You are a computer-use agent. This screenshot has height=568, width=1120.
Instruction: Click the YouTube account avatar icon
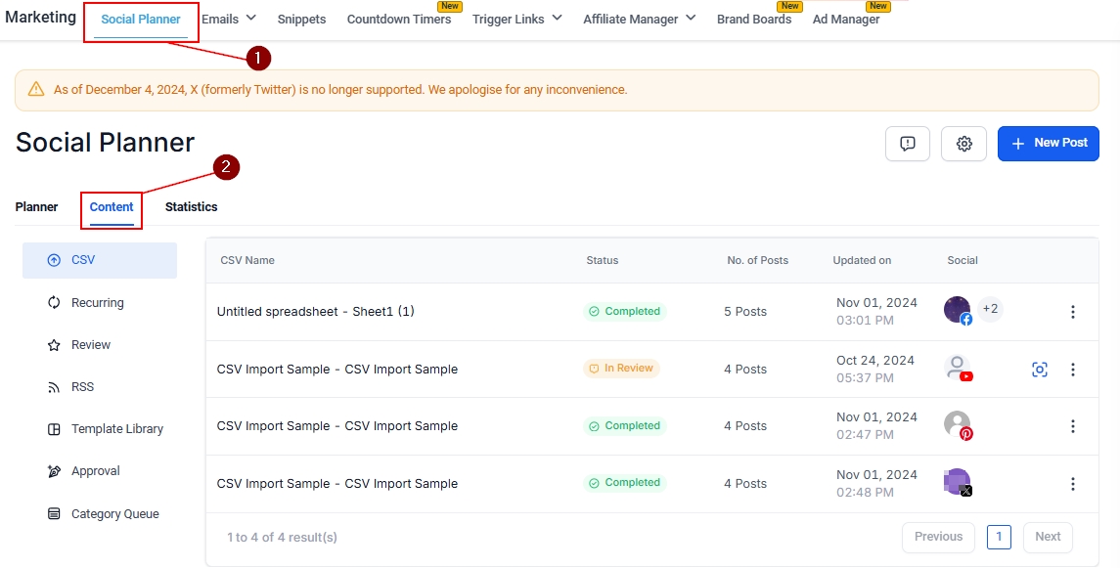pyautogui.click(x=958, y=369)
